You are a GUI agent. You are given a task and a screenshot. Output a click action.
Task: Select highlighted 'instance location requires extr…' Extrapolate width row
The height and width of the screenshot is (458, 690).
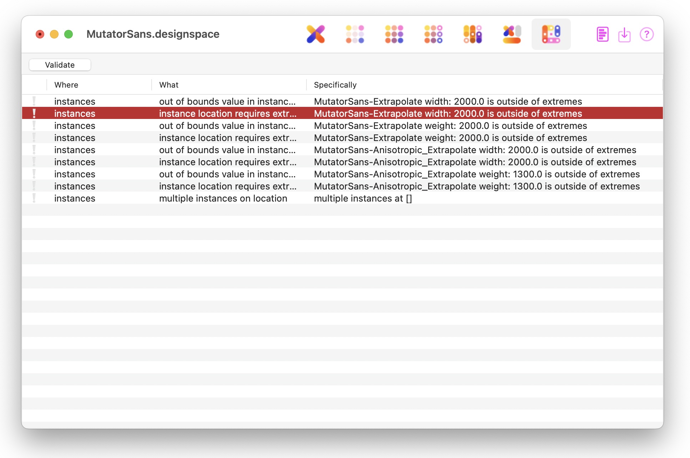pos(343,113)
